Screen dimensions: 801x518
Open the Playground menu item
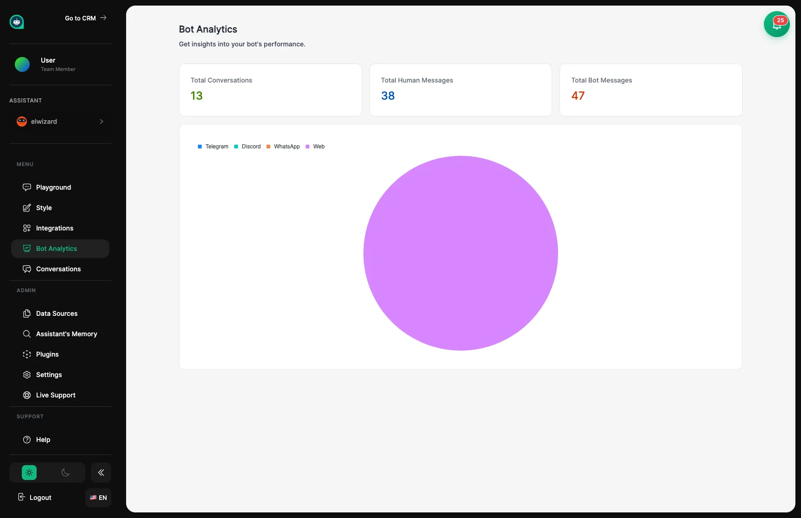(60, 187)
